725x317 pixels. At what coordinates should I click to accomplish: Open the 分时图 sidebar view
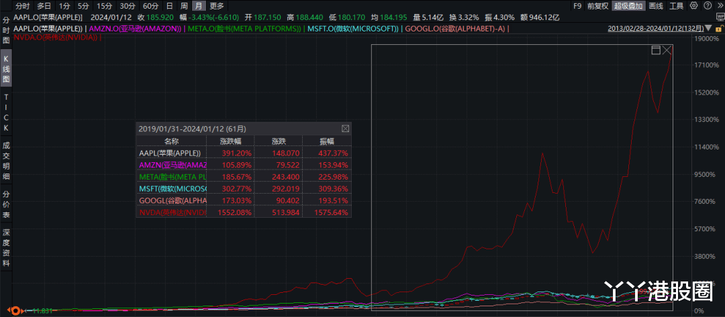6,30
